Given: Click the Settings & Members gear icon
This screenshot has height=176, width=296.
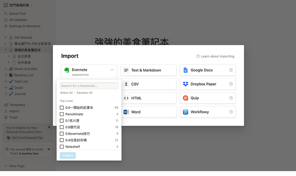Looking at the screenshot, I should [6, 26].
